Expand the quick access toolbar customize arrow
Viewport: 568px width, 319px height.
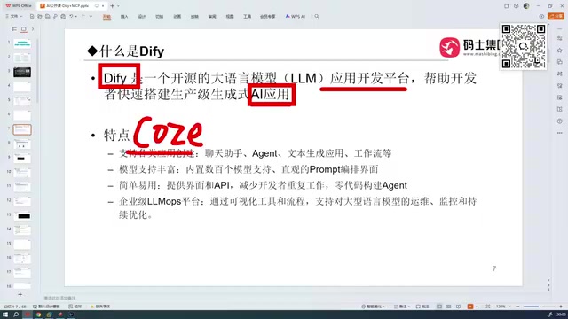click(91, 16)
